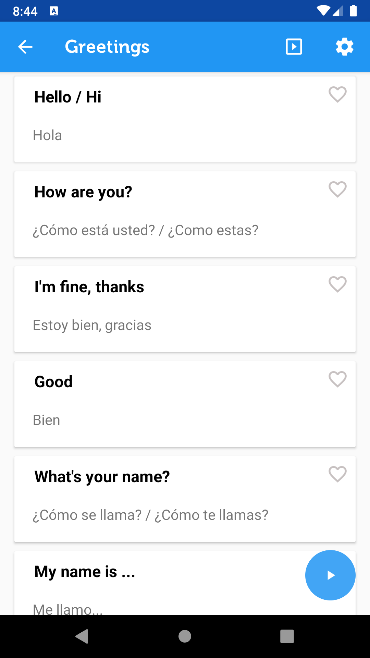The image size is (370, 658).
Task: Favorite the "I'm fine, thanks" phrase
Action: point(337,284)
